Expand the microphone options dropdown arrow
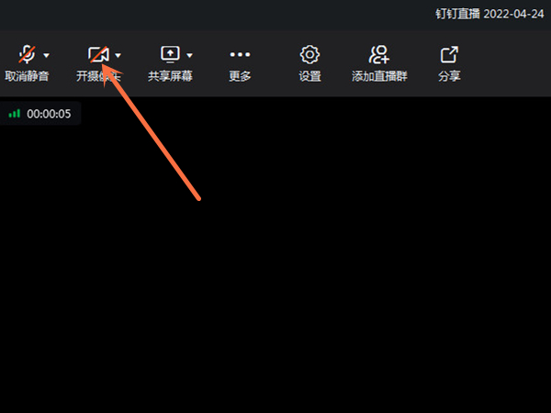 click(x=47, y=55)
